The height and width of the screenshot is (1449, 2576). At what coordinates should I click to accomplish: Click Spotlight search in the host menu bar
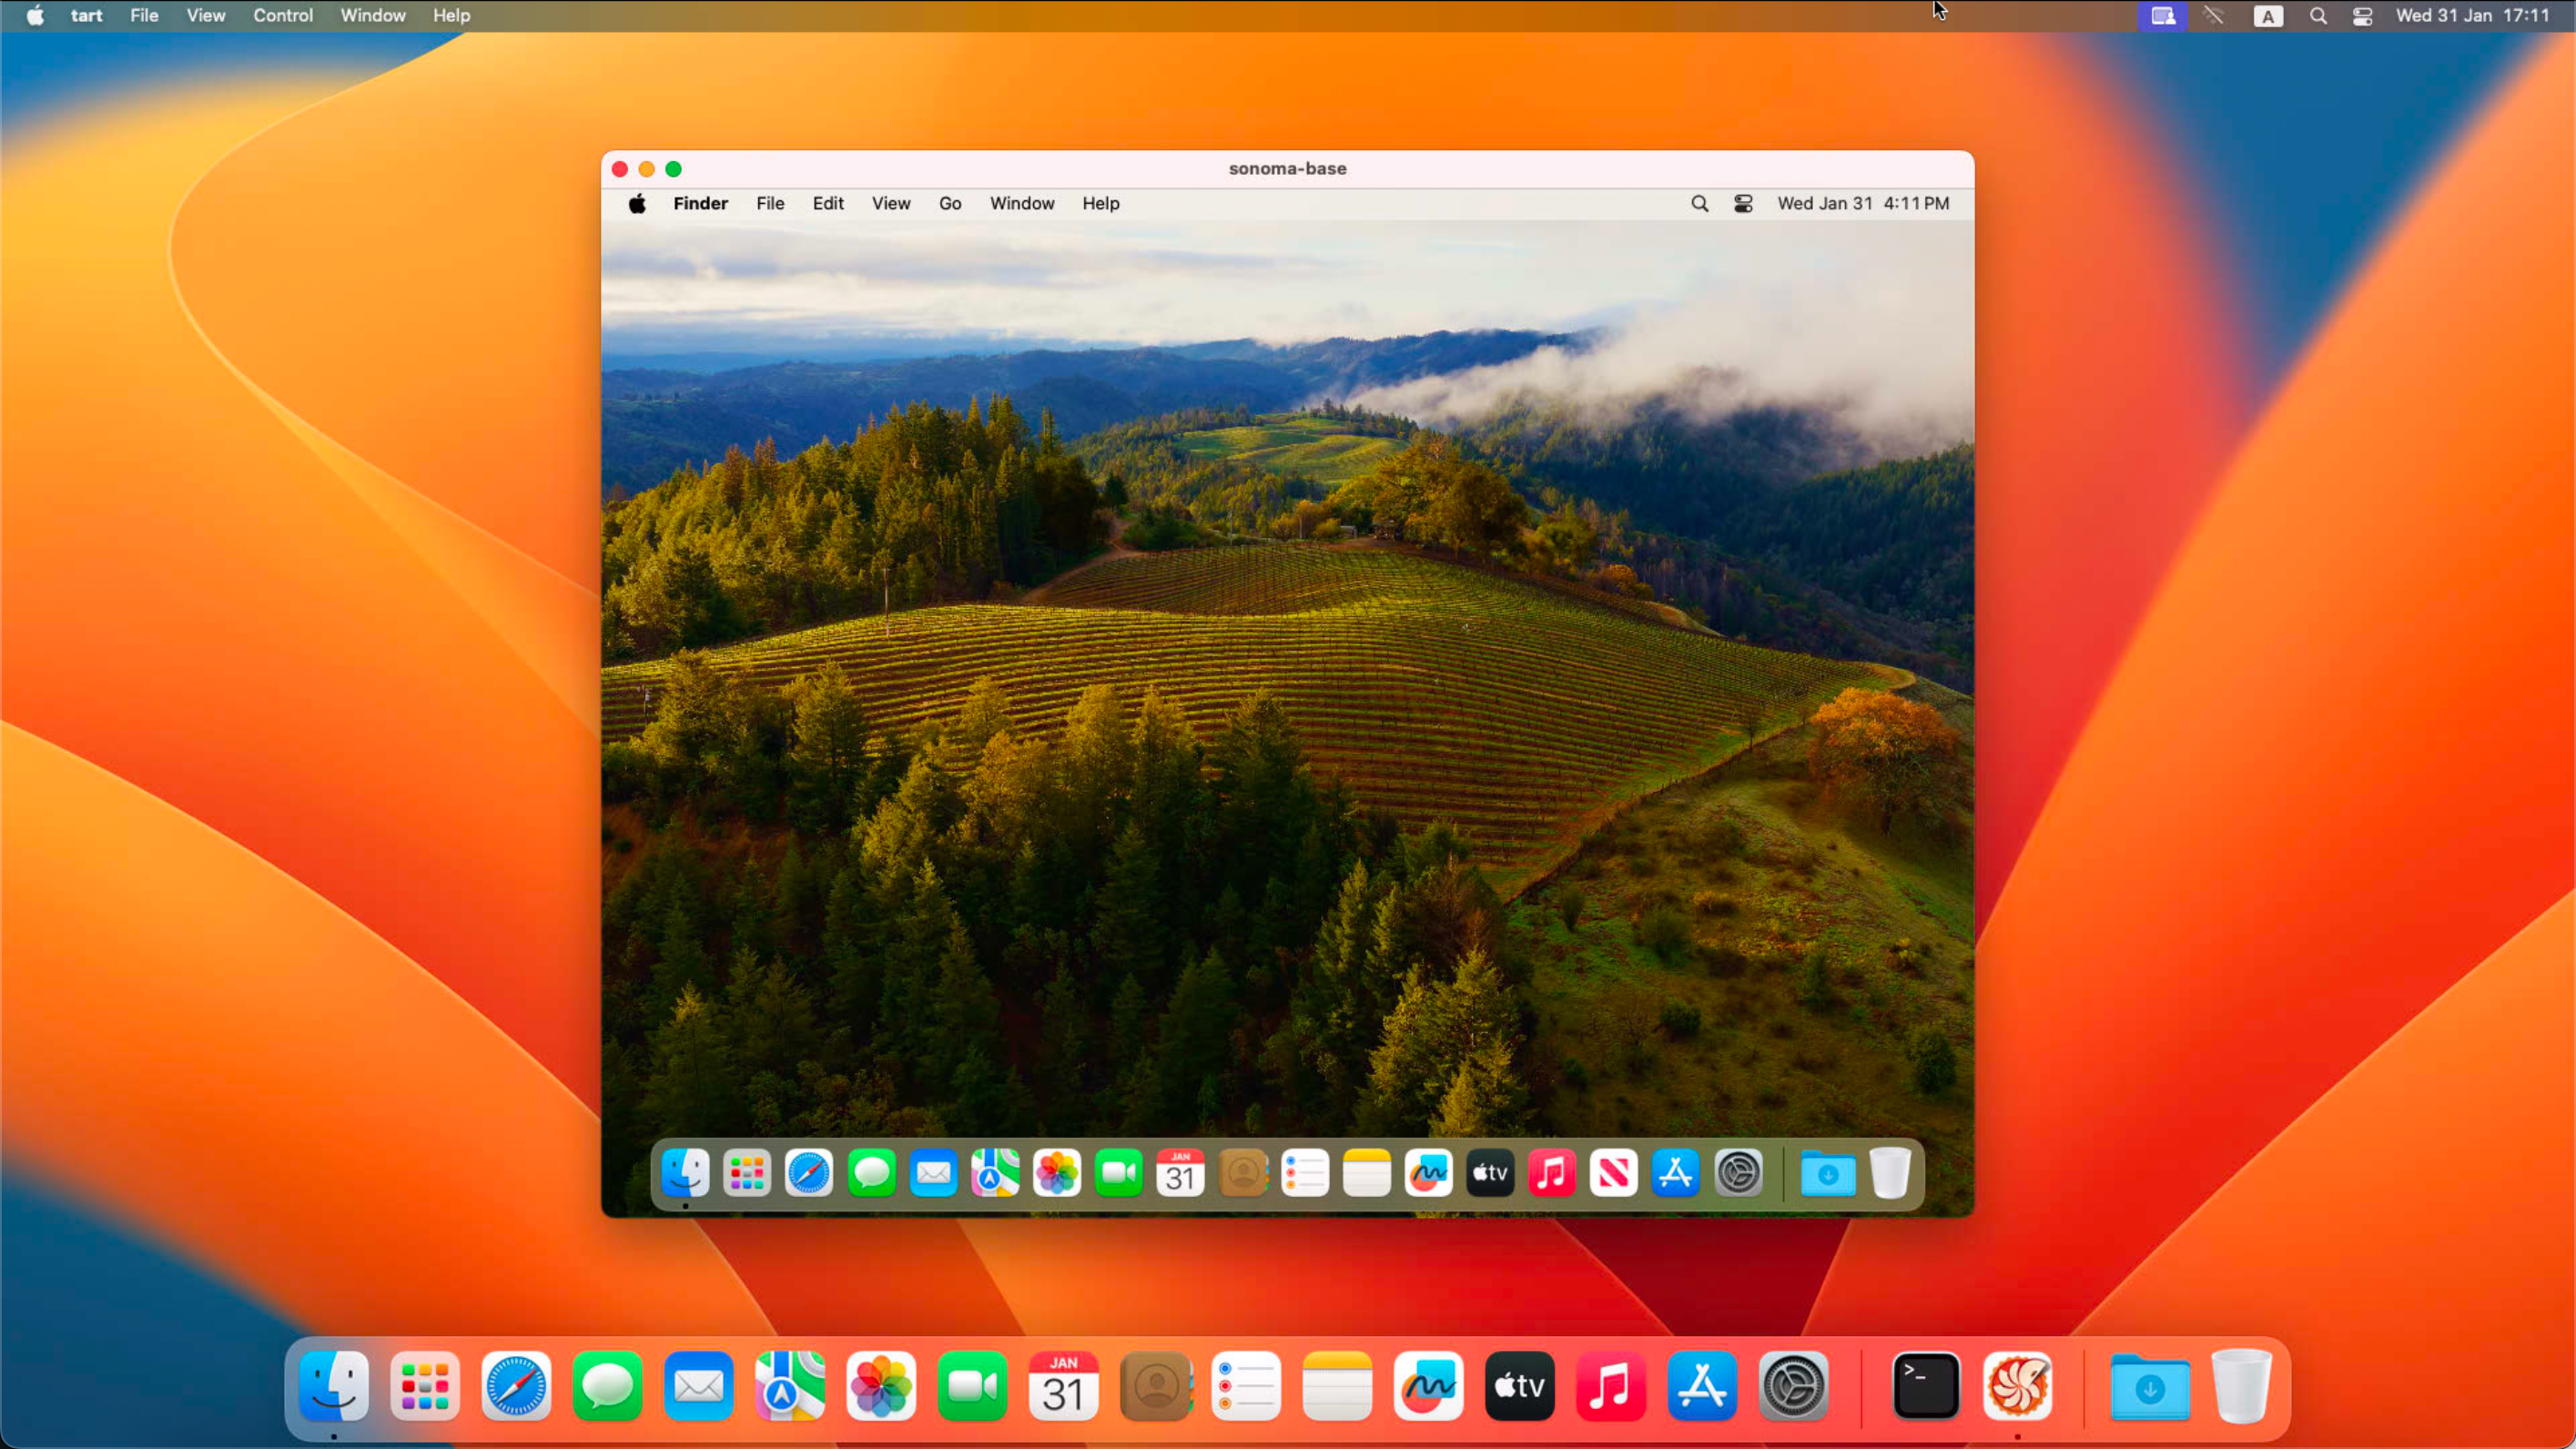(x=2319, y=16)
